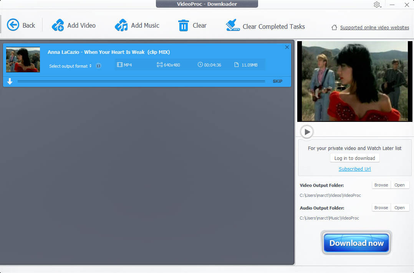Click the Back arrow icon
414x273 pixels.
[x=13, y=25]
